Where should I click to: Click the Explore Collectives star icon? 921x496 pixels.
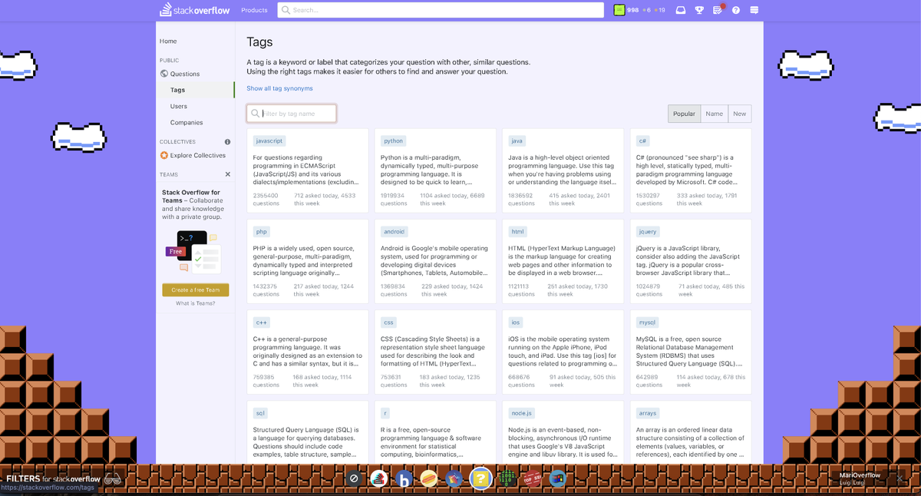164,155
